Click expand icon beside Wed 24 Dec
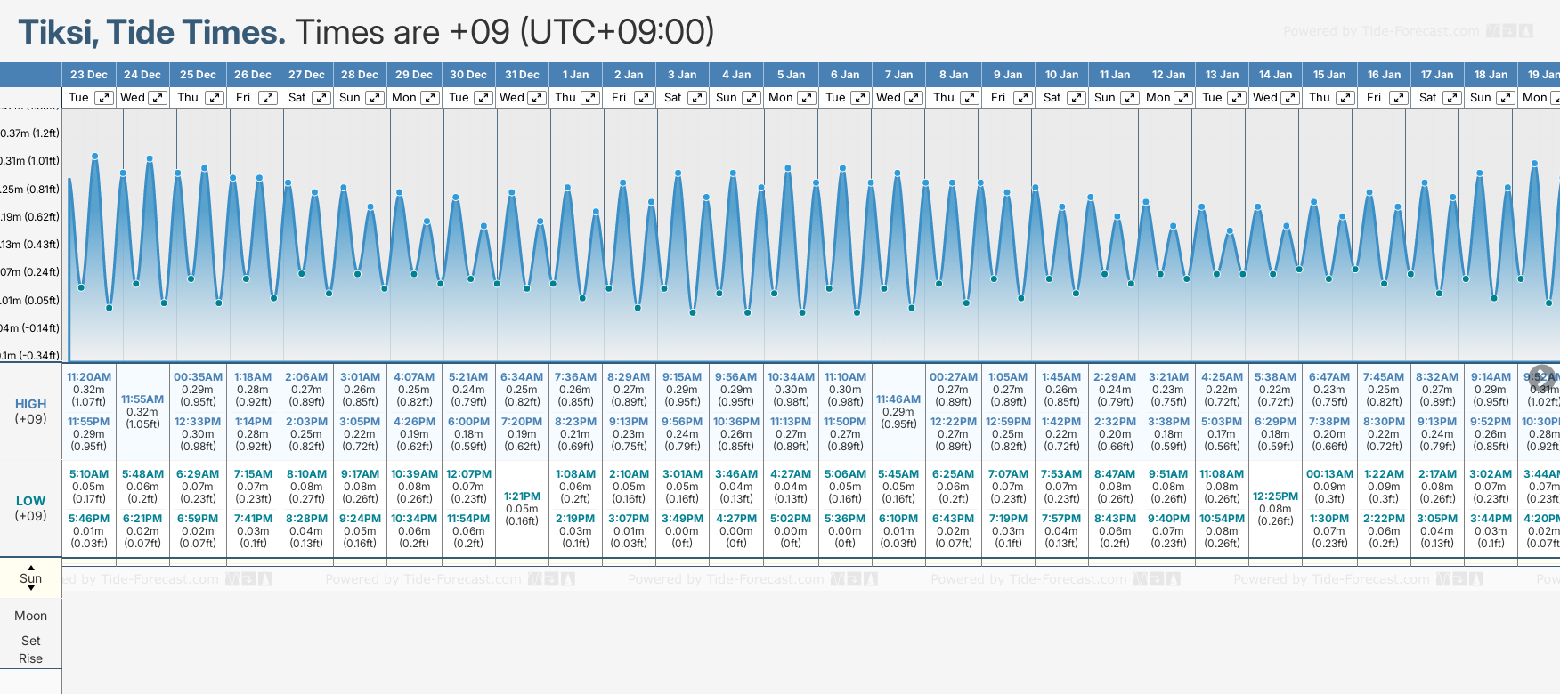 158,98
